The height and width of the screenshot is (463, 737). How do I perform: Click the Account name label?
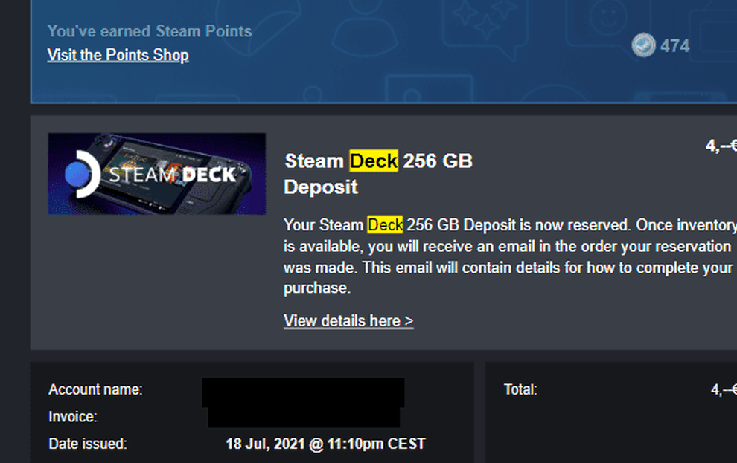point(95,389)
